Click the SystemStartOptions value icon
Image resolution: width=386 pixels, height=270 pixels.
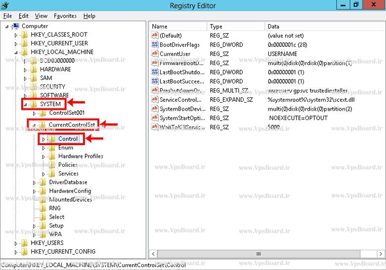pos(155,118)
